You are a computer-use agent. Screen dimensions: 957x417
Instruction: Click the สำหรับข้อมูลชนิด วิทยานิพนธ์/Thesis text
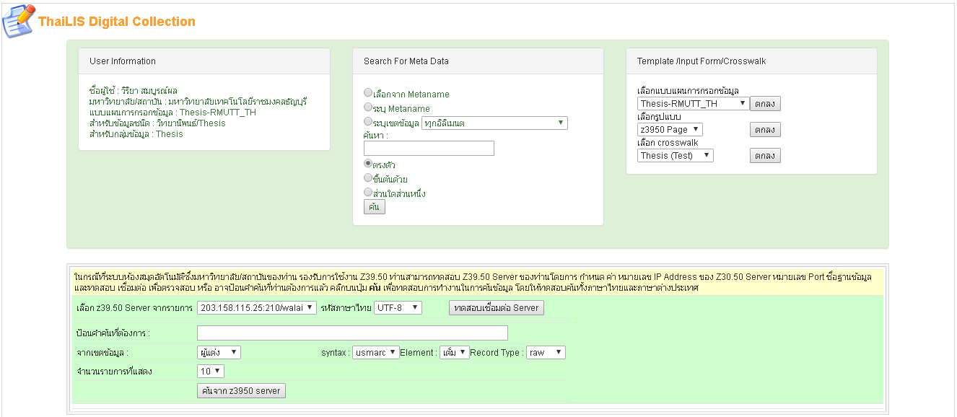[157, 123]
